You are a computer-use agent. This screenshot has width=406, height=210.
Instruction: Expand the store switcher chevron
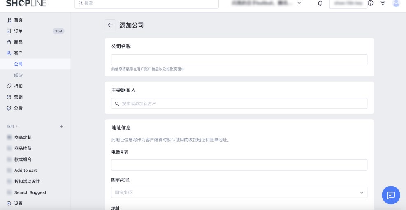pos(299,3)
